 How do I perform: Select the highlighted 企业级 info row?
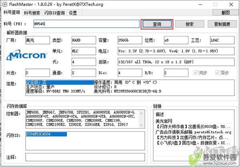[x=60, y=82]
